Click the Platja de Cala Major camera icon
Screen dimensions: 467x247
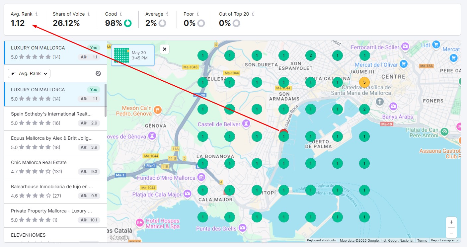click(188, 194)
